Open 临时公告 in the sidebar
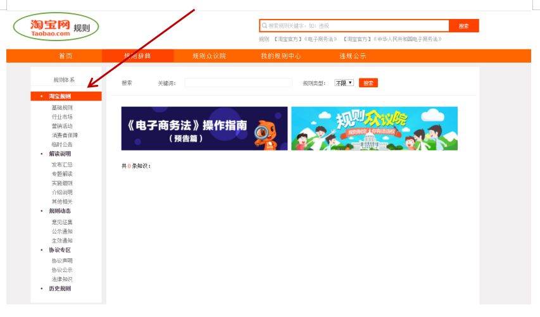 click(62, 144)
